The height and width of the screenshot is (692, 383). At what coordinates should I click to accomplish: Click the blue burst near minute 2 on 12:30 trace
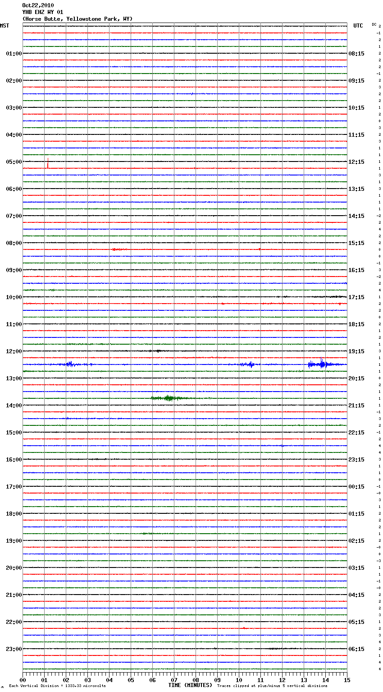tap(70, 364)
